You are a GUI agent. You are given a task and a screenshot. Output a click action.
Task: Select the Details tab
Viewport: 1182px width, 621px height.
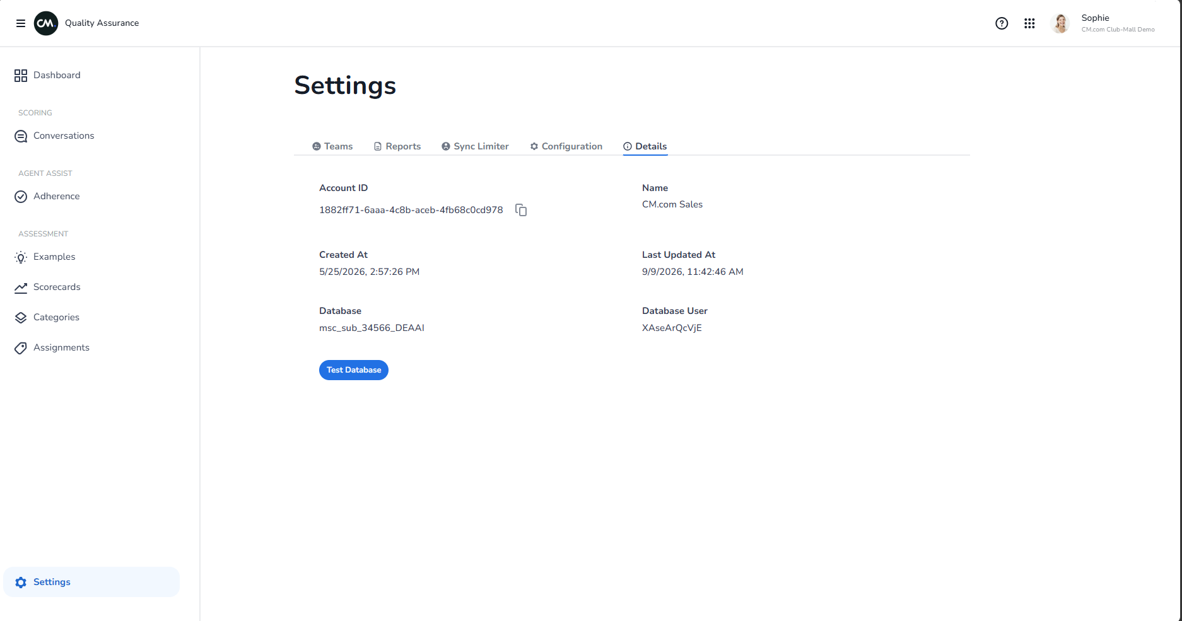[645, 146]
